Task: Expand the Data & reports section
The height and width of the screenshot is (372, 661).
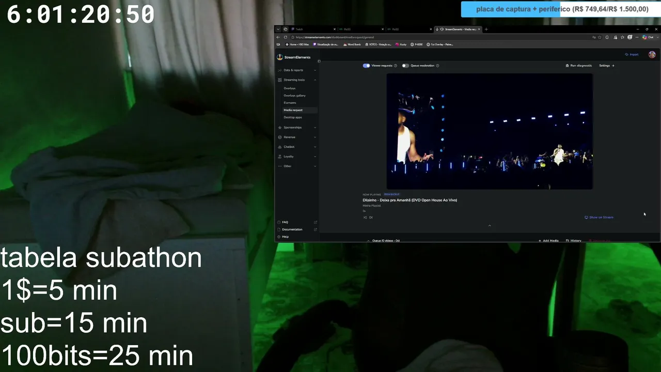Action: [x=297, y=70]
